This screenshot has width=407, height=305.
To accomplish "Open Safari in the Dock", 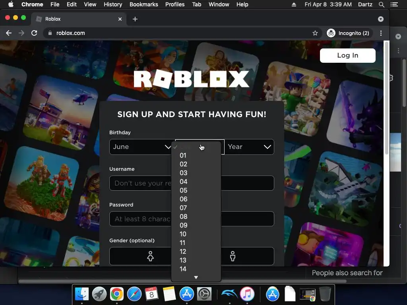I will (x=134, y=294).
